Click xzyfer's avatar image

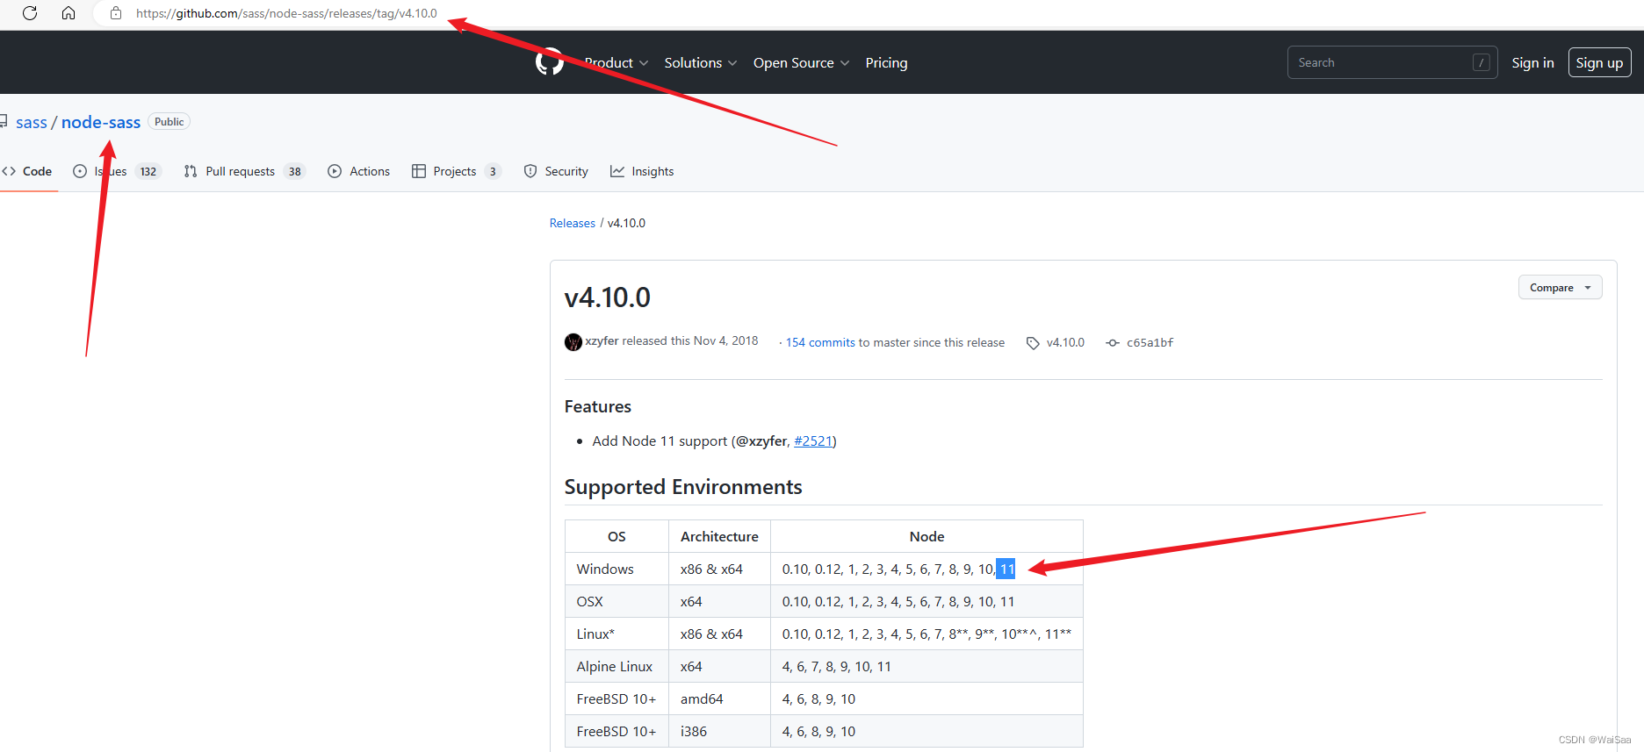[573, 342]
